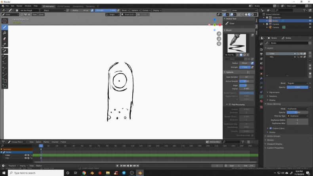The width and height of the screenshot is (313, 176).
Task: Activate the Cursor tool
Action: coord(5,21)
